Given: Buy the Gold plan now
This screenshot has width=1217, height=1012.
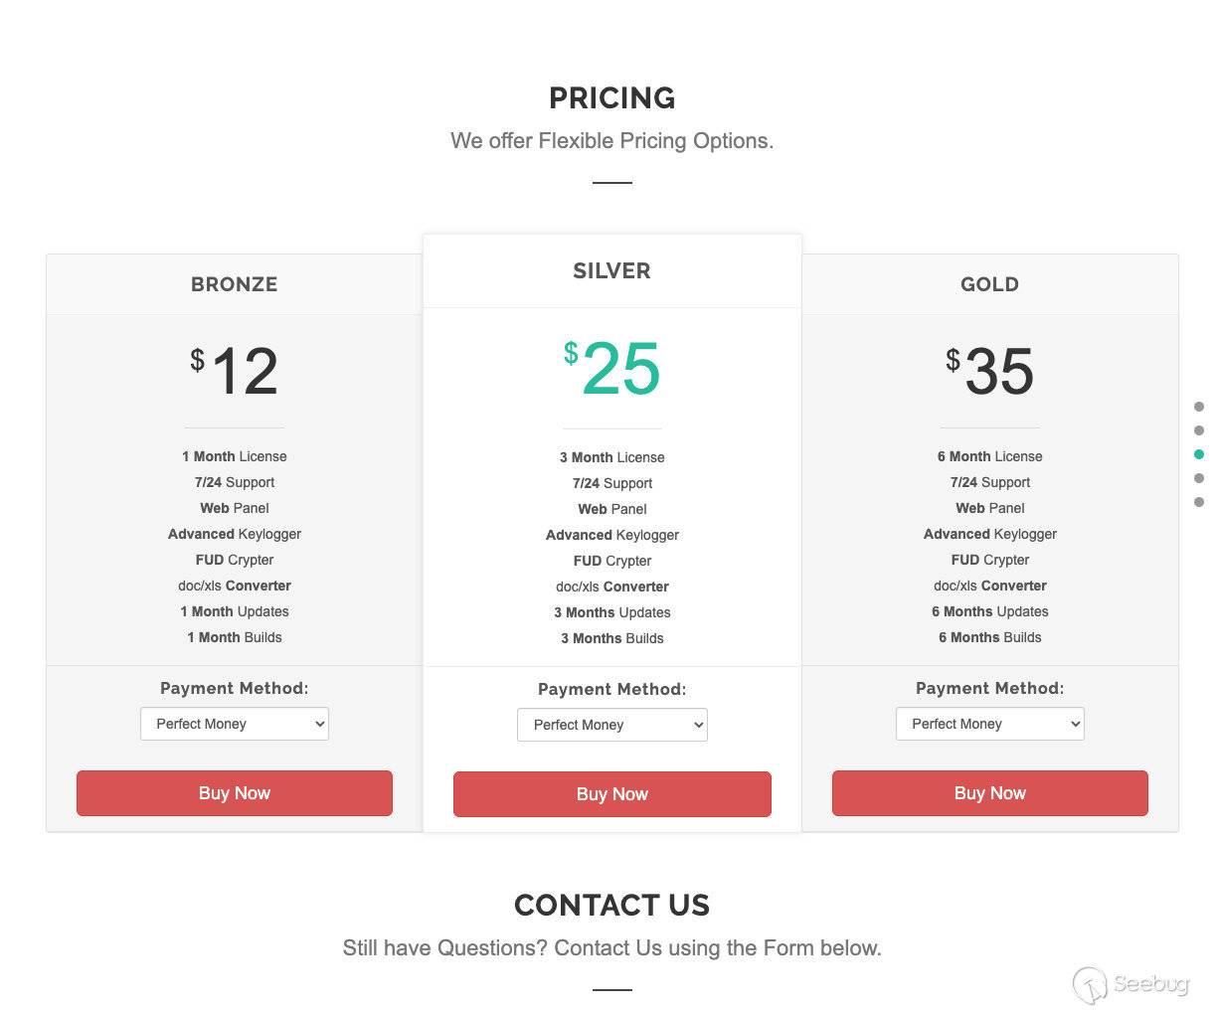Looking at the screenshot, I should point(990,793).
